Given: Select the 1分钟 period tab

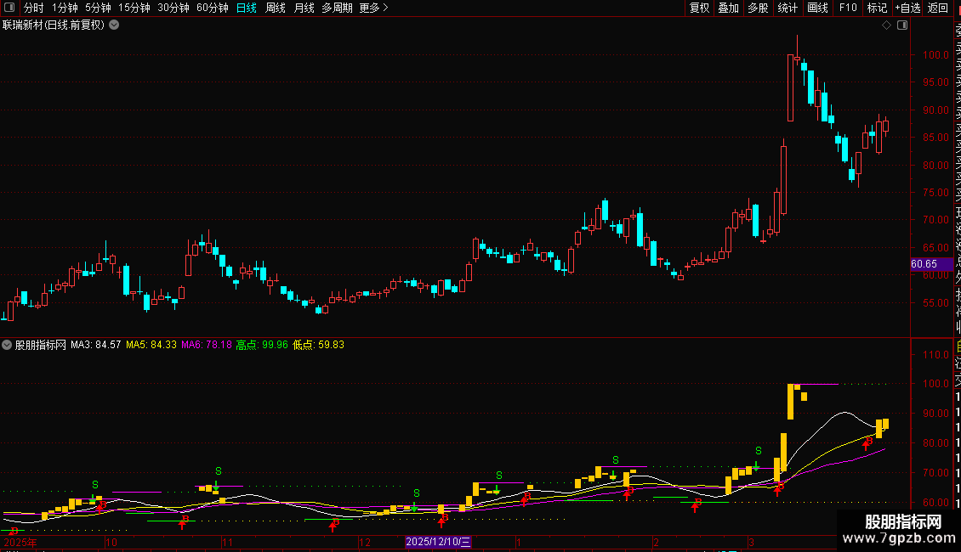Looking at the screenshot, I should pos(65,8).
